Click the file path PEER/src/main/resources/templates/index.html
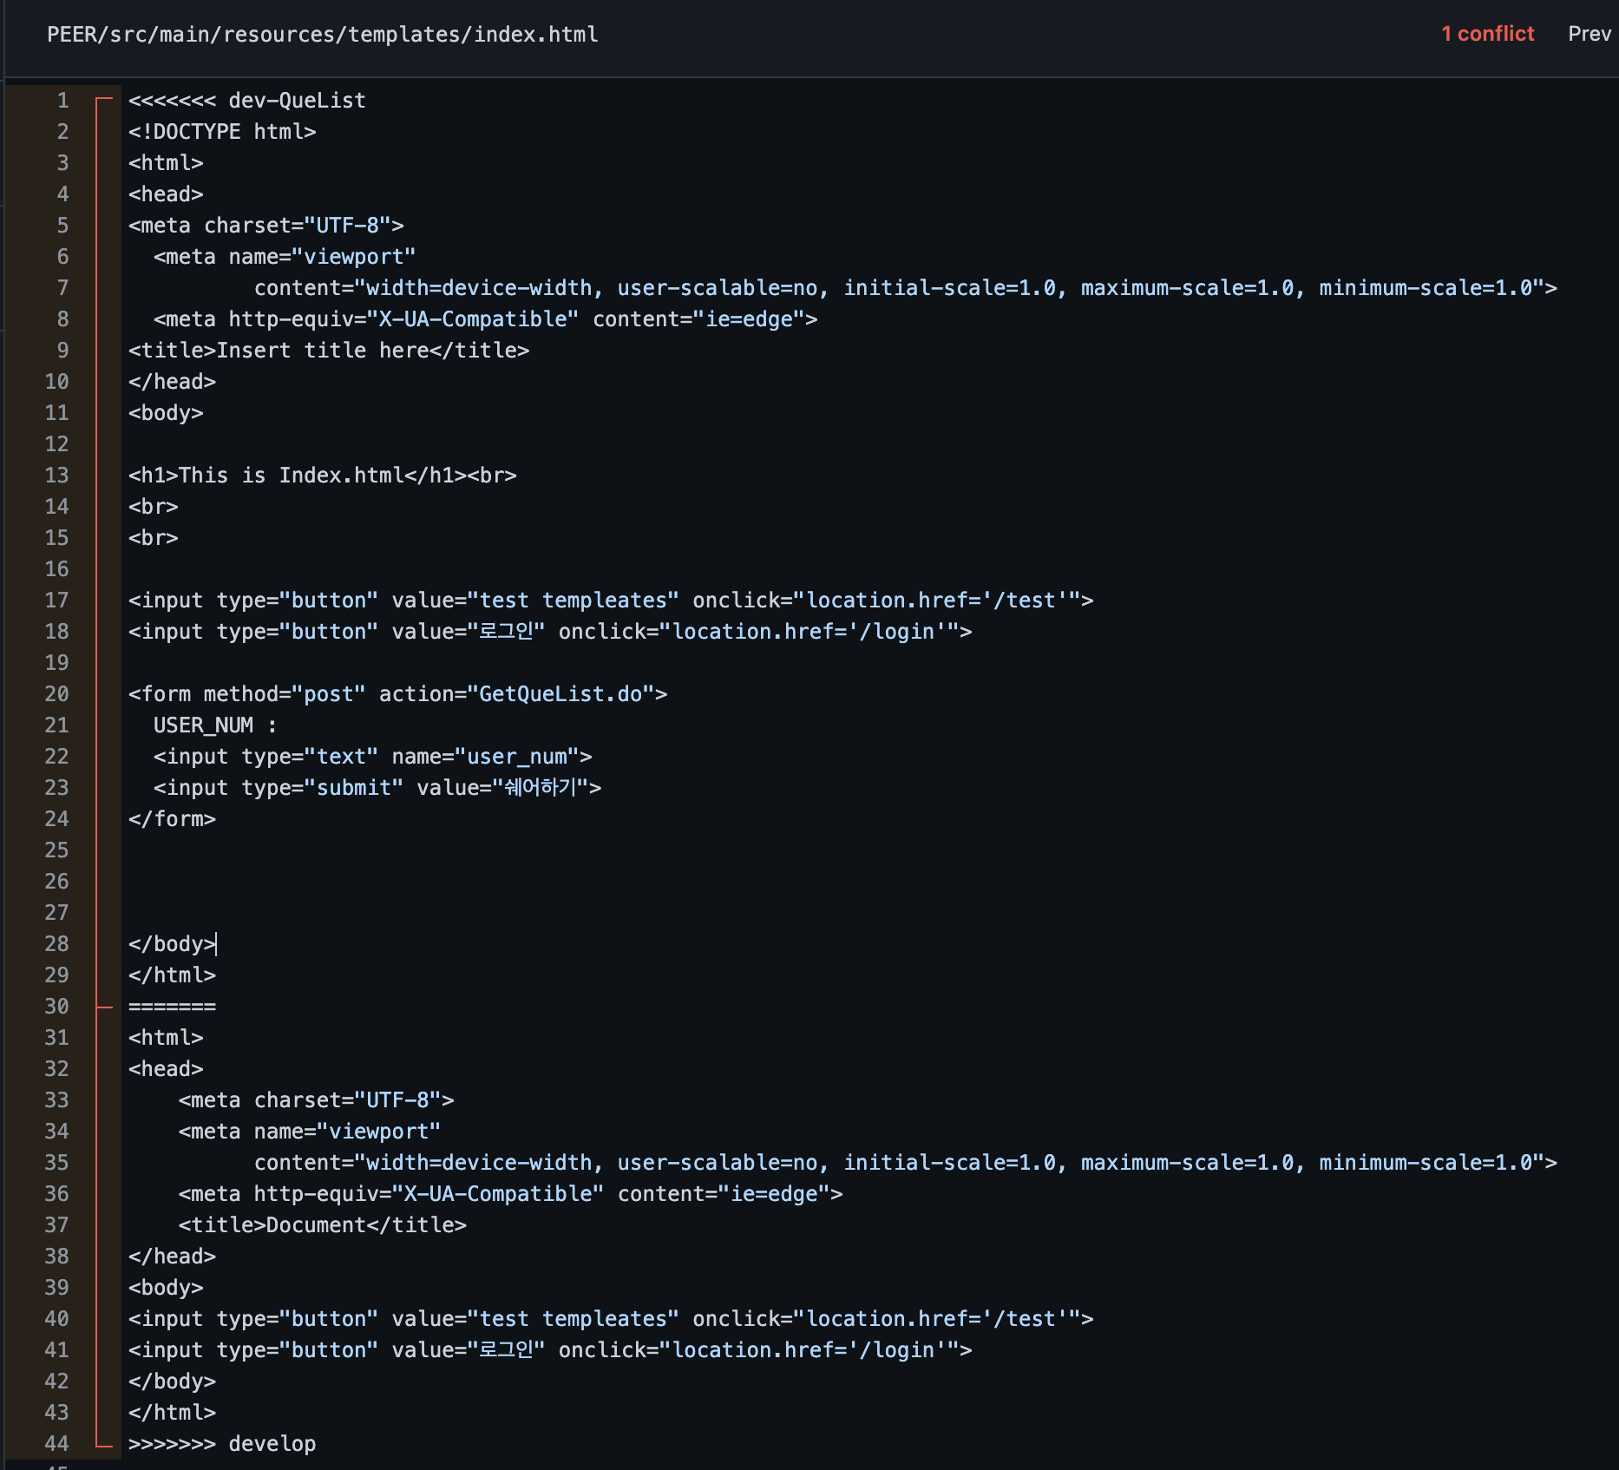1619x1470 pixels. [322, 35]
